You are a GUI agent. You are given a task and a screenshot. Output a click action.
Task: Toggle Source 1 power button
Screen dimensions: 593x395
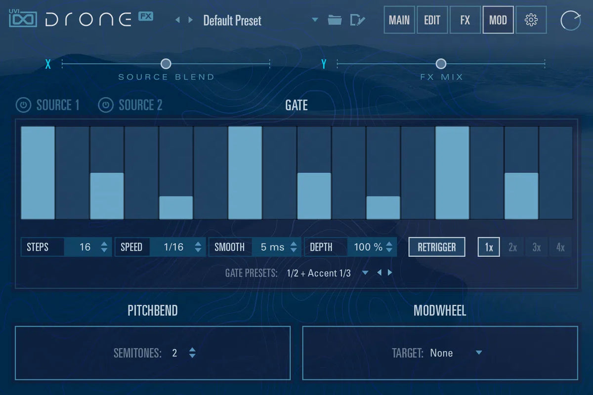(23, 105)
